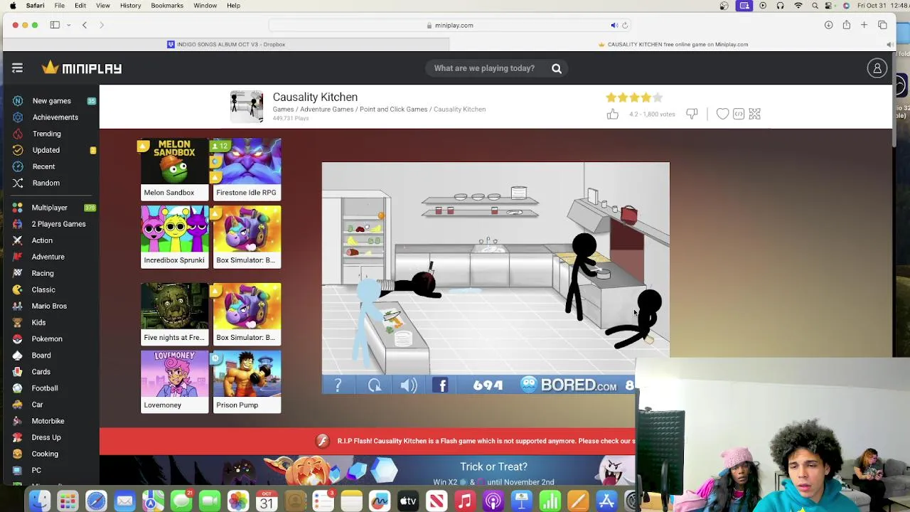Open Safari downloads

pos(828,25)
